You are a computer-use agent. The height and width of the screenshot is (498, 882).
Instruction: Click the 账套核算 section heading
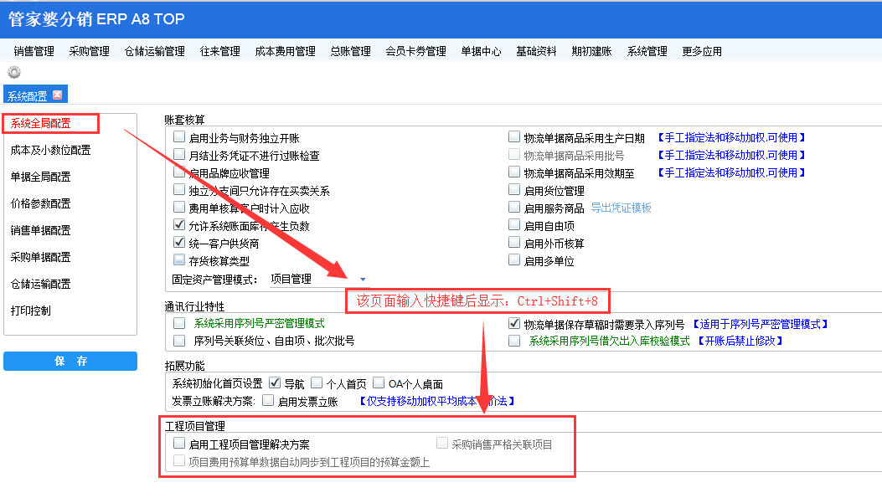pyautogui.click(x=184, y=120)
